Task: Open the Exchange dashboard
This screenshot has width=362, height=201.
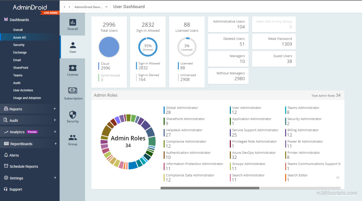Action: pos(20,52)
